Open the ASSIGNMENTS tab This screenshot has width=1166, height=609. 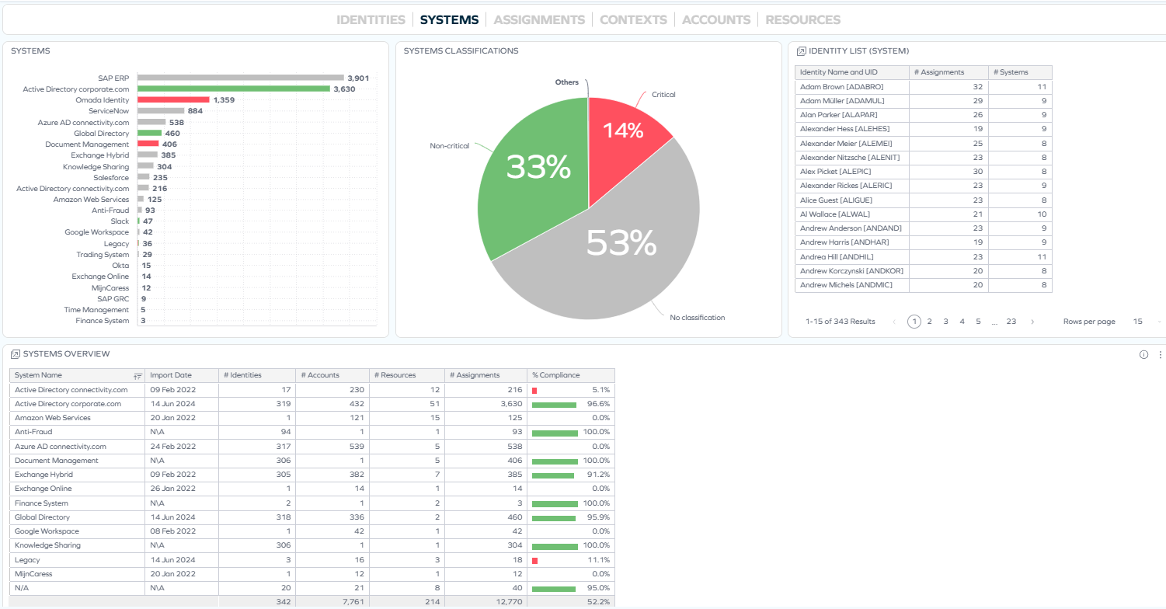point(539,19)
